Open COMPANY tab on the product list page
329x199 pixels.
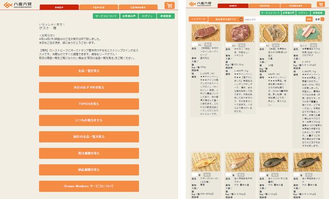296,6
